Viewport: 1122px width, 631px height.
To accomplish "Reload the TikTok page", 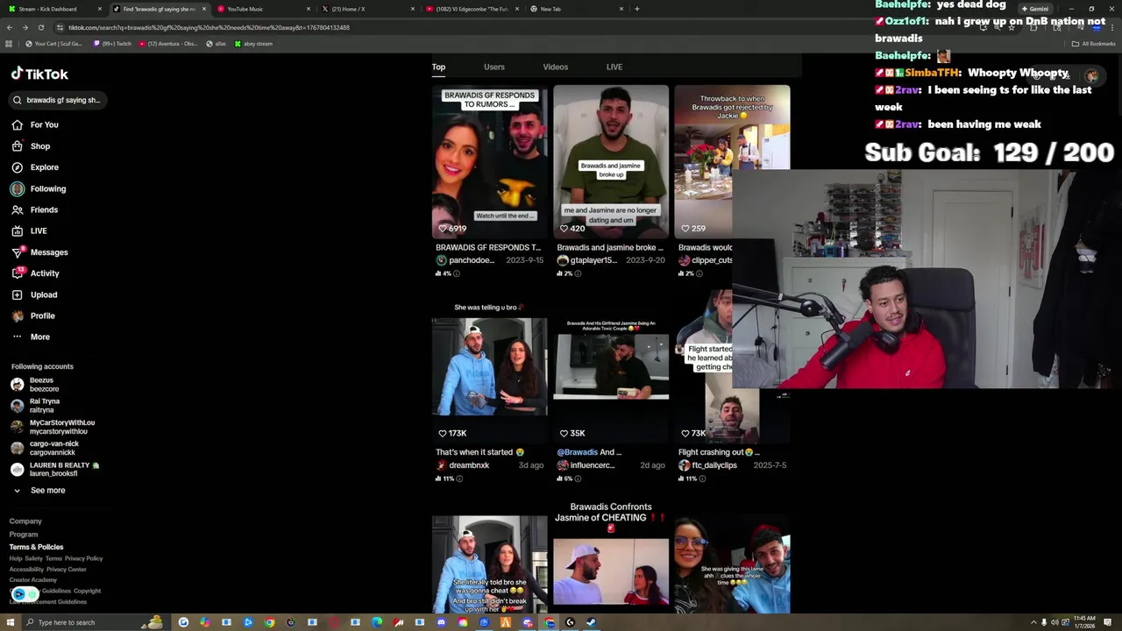I will point(41,27).
